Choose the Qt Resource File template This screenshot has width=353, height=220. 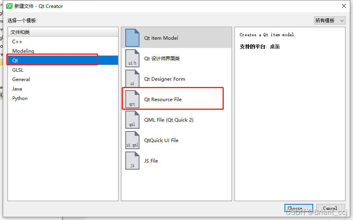[176, 99]
